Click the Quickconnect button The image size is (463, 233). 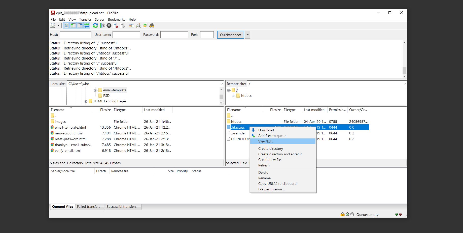tap(230, 35)
